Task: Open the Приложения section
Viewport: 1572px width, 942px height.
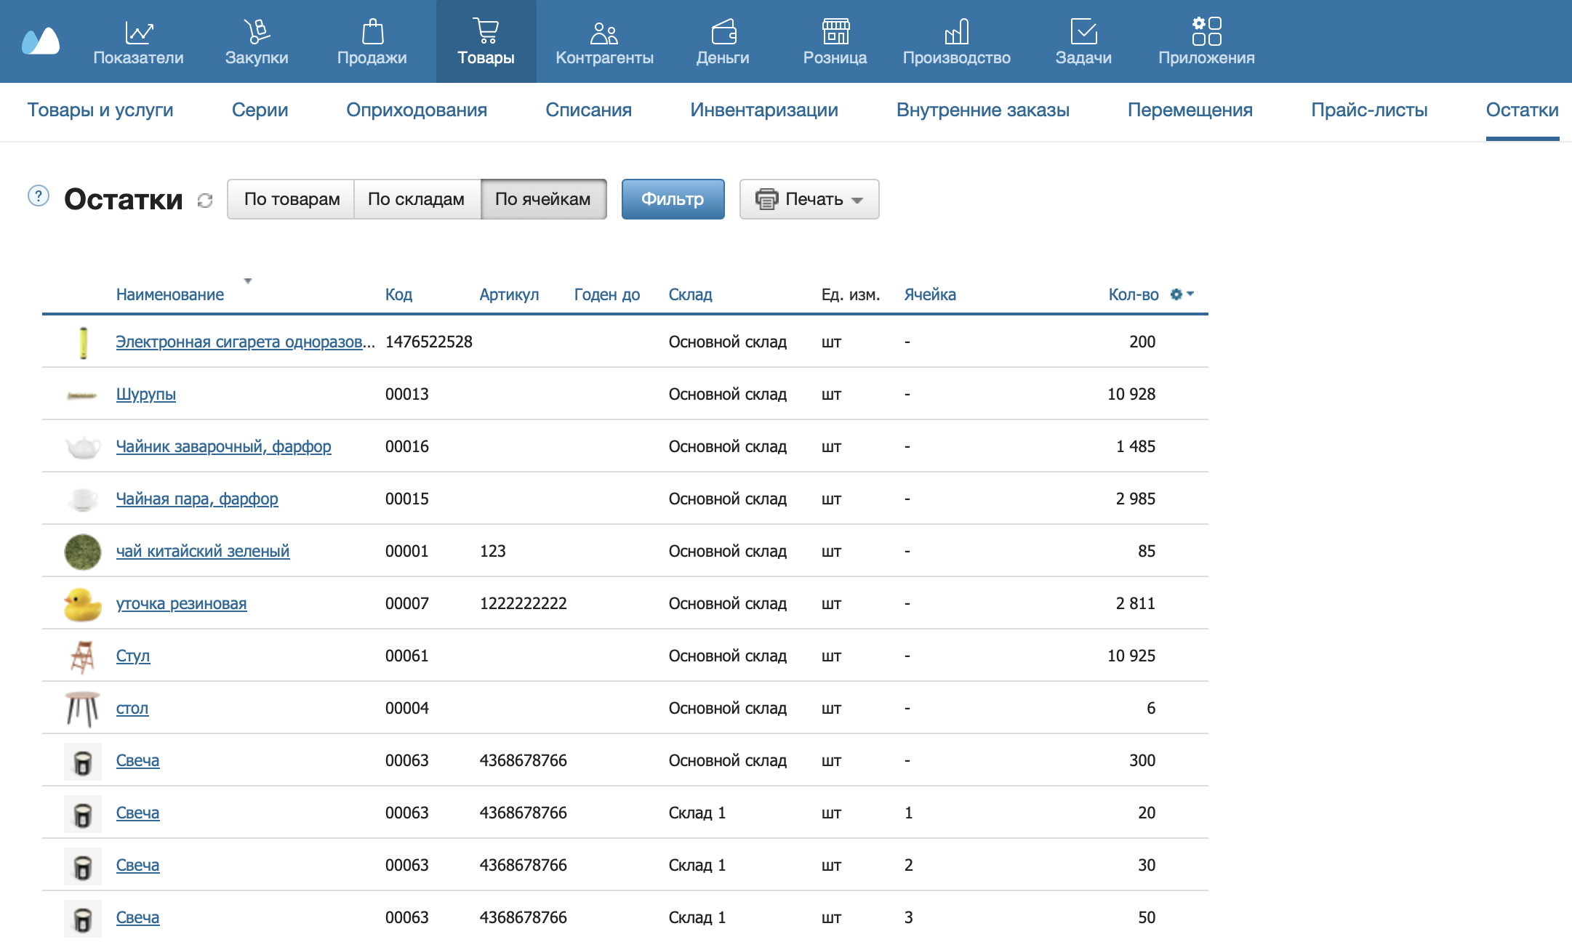Action: pos(1206,41)
